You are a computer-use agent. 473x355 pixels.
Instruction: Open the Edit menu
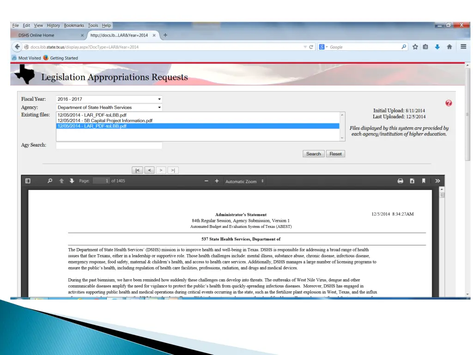(26, 25)
